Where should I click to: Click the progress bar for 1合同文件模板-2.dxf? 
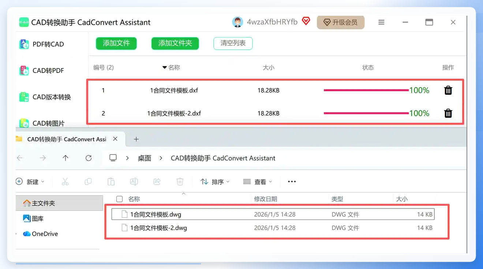366,113
